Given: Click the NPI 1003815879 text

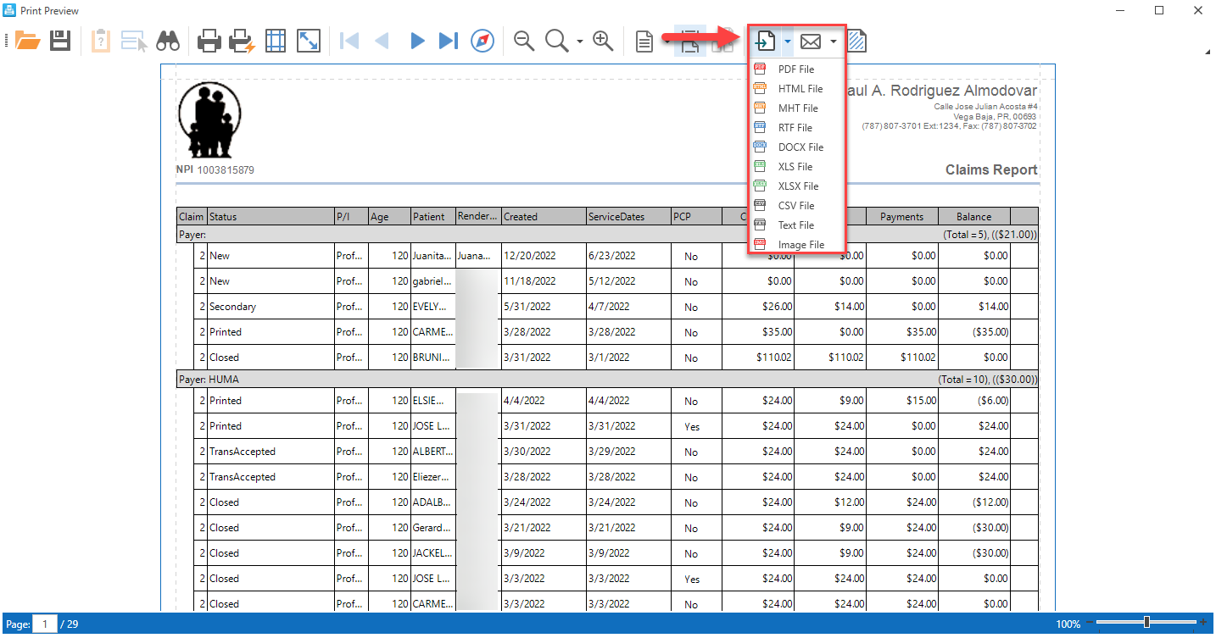Looking at the screenshot, I should coord(215,169).
